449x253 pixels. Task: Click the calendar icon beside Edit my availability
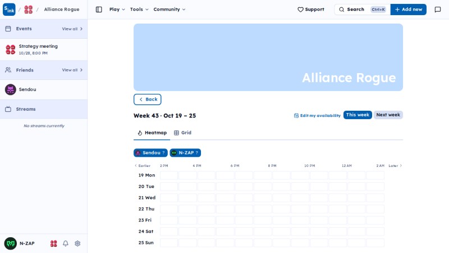(x=296, y=116)
